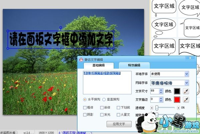Enable the 阴影 shadow checkbox
200x134 pixels.
click(85, 115)
